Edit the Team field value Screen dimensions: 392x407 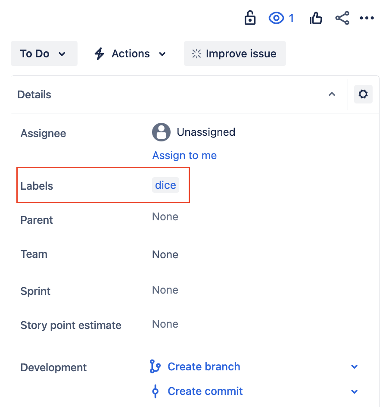coord(165,254)
